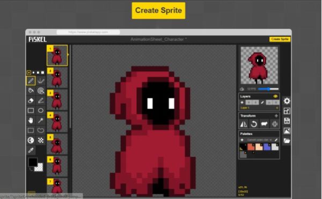The width and height of the screenshot is (322, 199).
Task: Select the Color picker eyedropper tool
Action: pos(31,150)
